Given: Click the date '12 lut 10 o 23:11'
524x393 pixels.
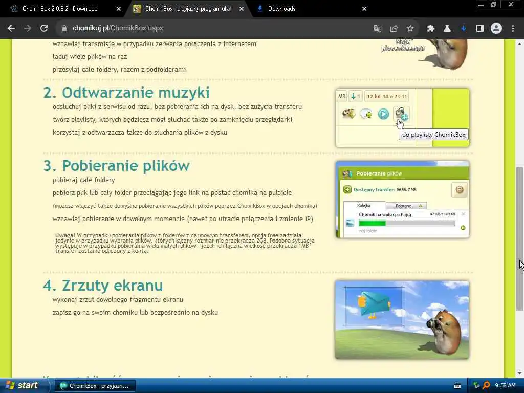Looking at the screenshot, I should click(x=387, y=97).
